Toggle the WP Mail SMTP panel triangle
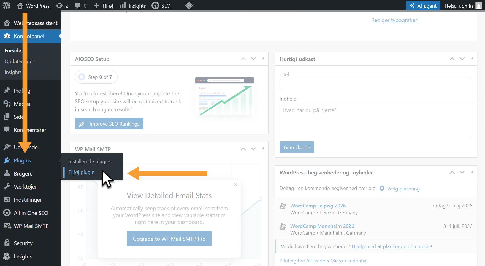485x266 pixels. (263, 149)
